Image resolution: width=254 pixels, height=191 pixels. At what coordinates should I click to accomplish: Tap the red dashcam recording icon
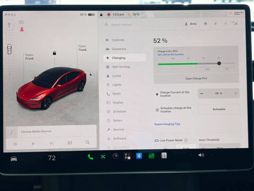[x=109, y=14]
